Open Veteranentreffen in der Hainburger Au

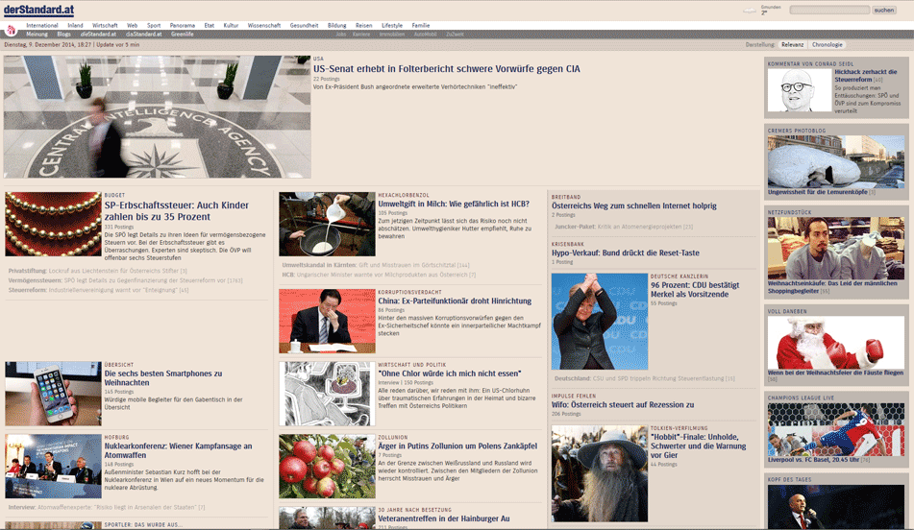tap(444, 518)
